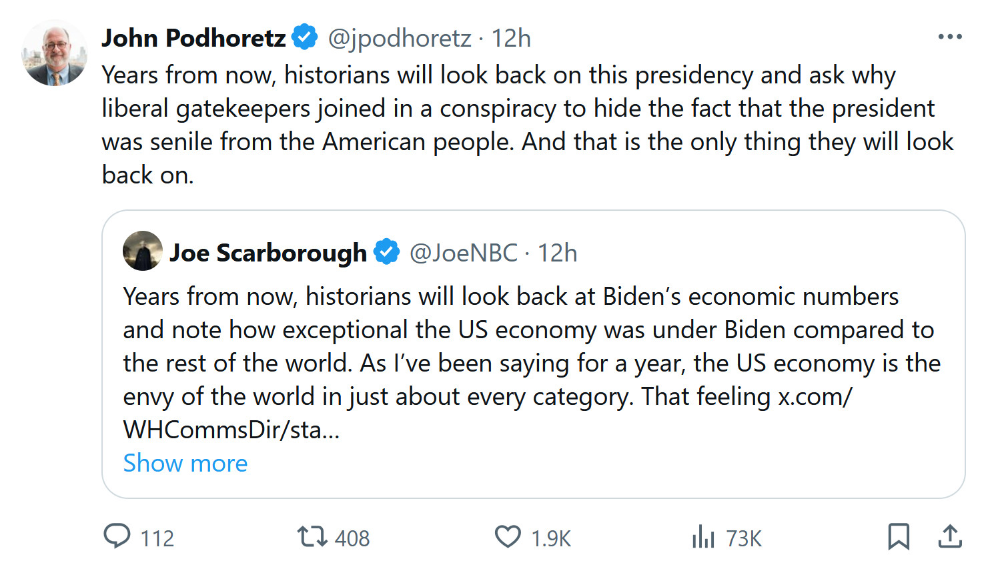Image resolution: width=988 pixels, height=567 pixels.
Task: Click the @JoeNBC handle
Action: click(x=463, y=253)
